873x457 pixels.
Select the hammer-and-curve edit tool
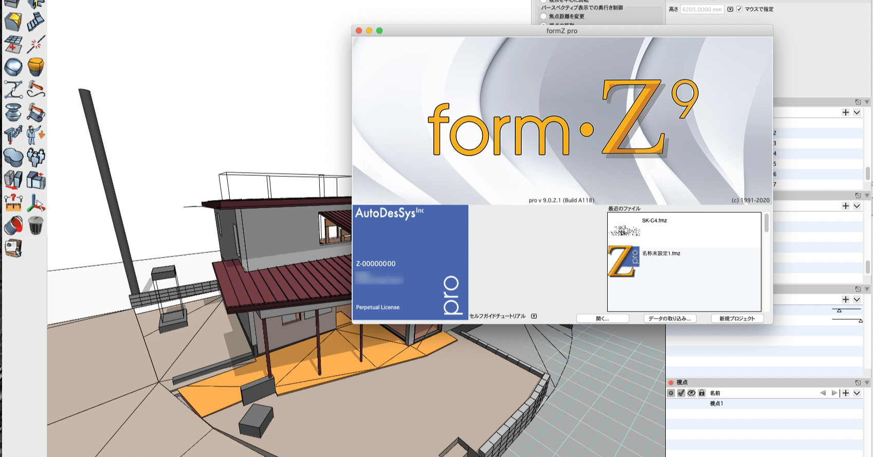(35, 89)
